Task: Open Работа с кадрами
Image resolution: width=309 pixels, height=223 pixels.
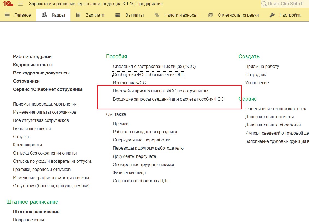Action: point(32,57)
